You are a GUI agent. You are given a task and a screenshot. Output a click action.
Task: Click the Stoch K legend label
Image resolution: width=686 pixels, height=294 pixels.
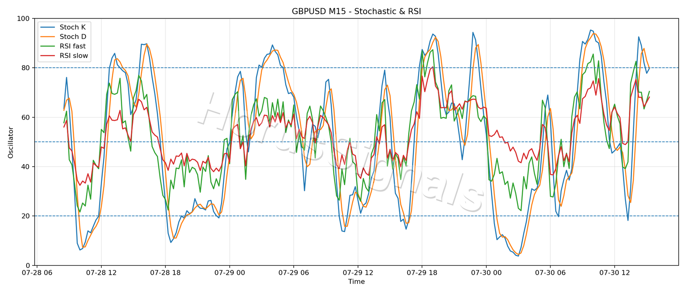click(x=72, y=27)
